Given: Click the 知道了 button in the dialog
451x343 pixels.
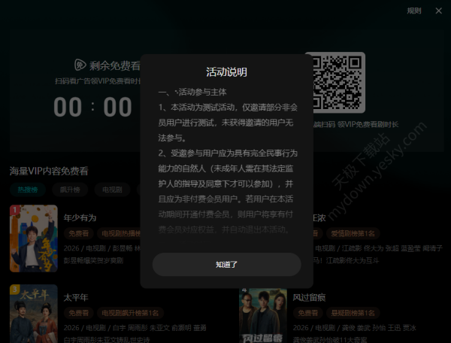Looking at the screenshot, I should pyautogui.click(x=226, y=264).
